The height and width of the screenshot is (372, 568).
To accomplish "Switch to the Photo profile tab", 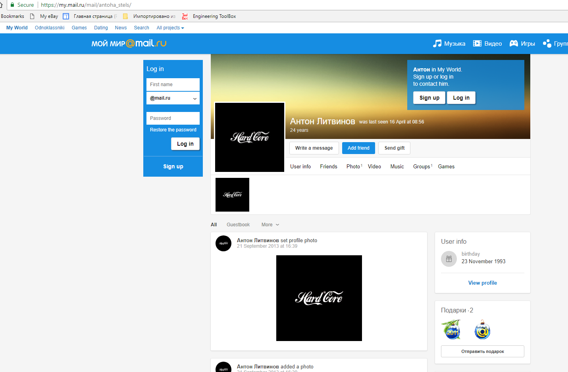I will pyautogui.click(x=354, y=166).
